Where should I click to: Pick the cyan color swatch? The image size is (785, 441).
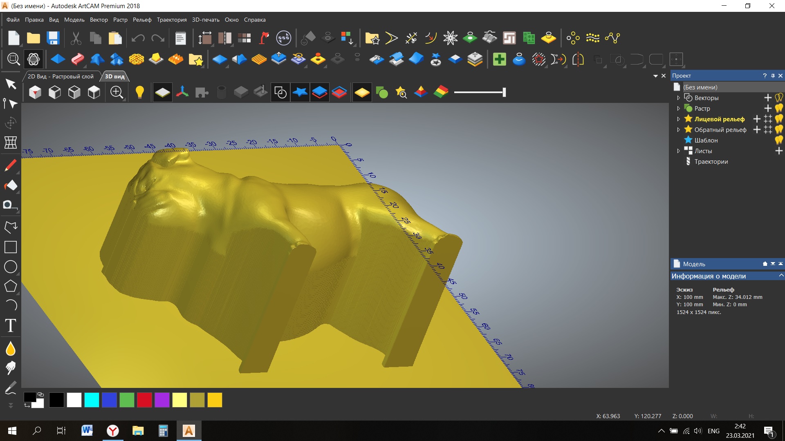click(x=92, y=400)
